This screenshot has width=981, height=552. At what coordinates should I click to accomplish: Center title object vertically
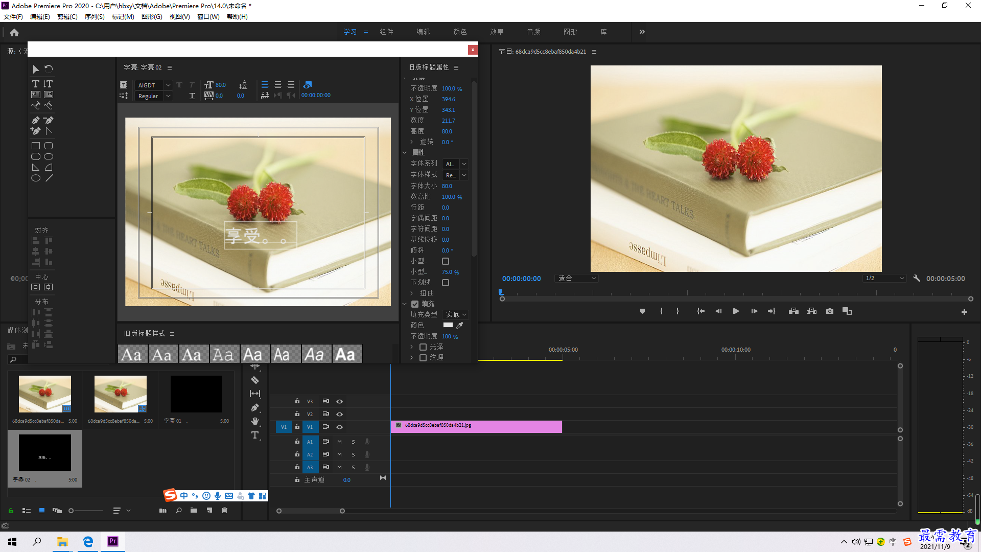pyautogui.click(x=36, y=287)
